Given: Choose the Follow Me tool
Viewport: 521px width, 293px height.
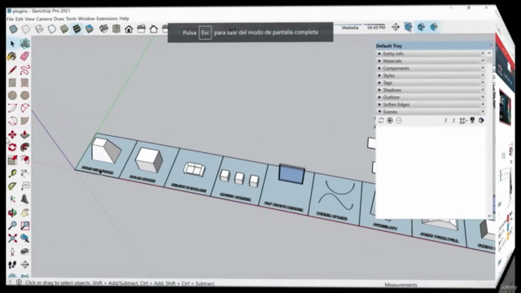Looking at the screenshot, I should point(24,147).
